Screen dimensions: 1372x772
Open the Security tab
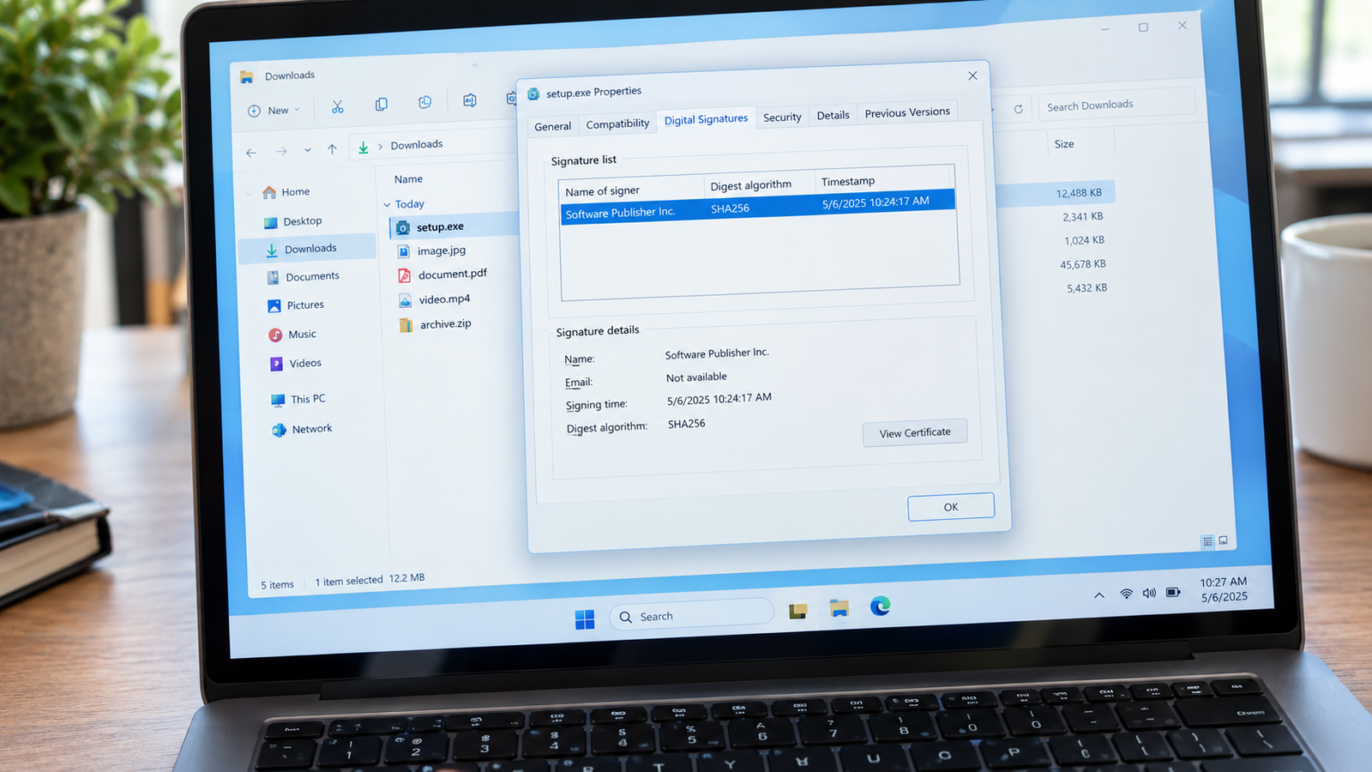tap(782, 117)
